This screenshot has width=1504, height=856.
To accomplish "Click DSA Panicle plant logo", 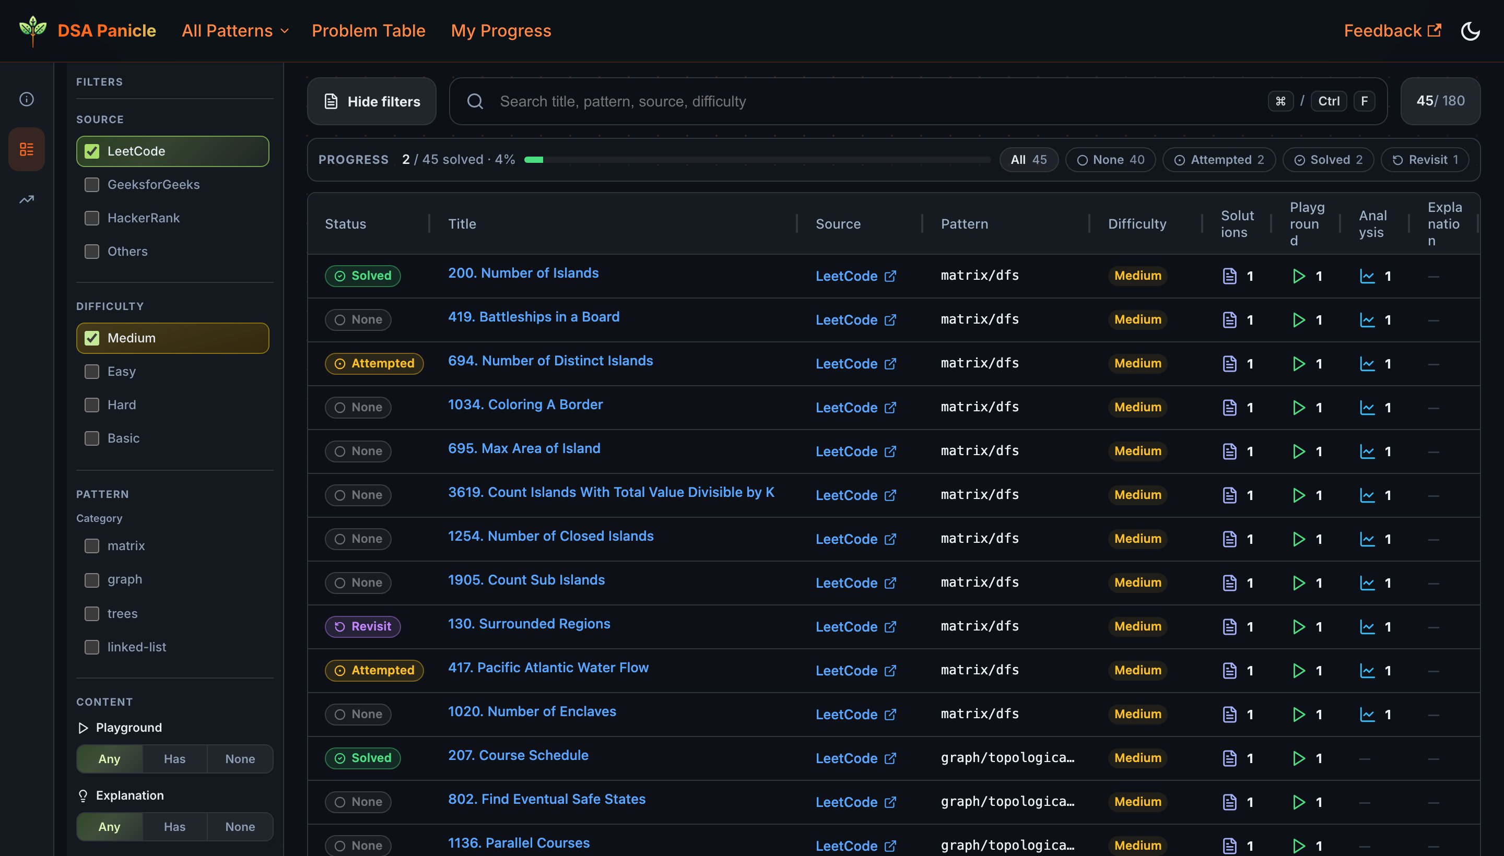I will click(x=32, y=31).
